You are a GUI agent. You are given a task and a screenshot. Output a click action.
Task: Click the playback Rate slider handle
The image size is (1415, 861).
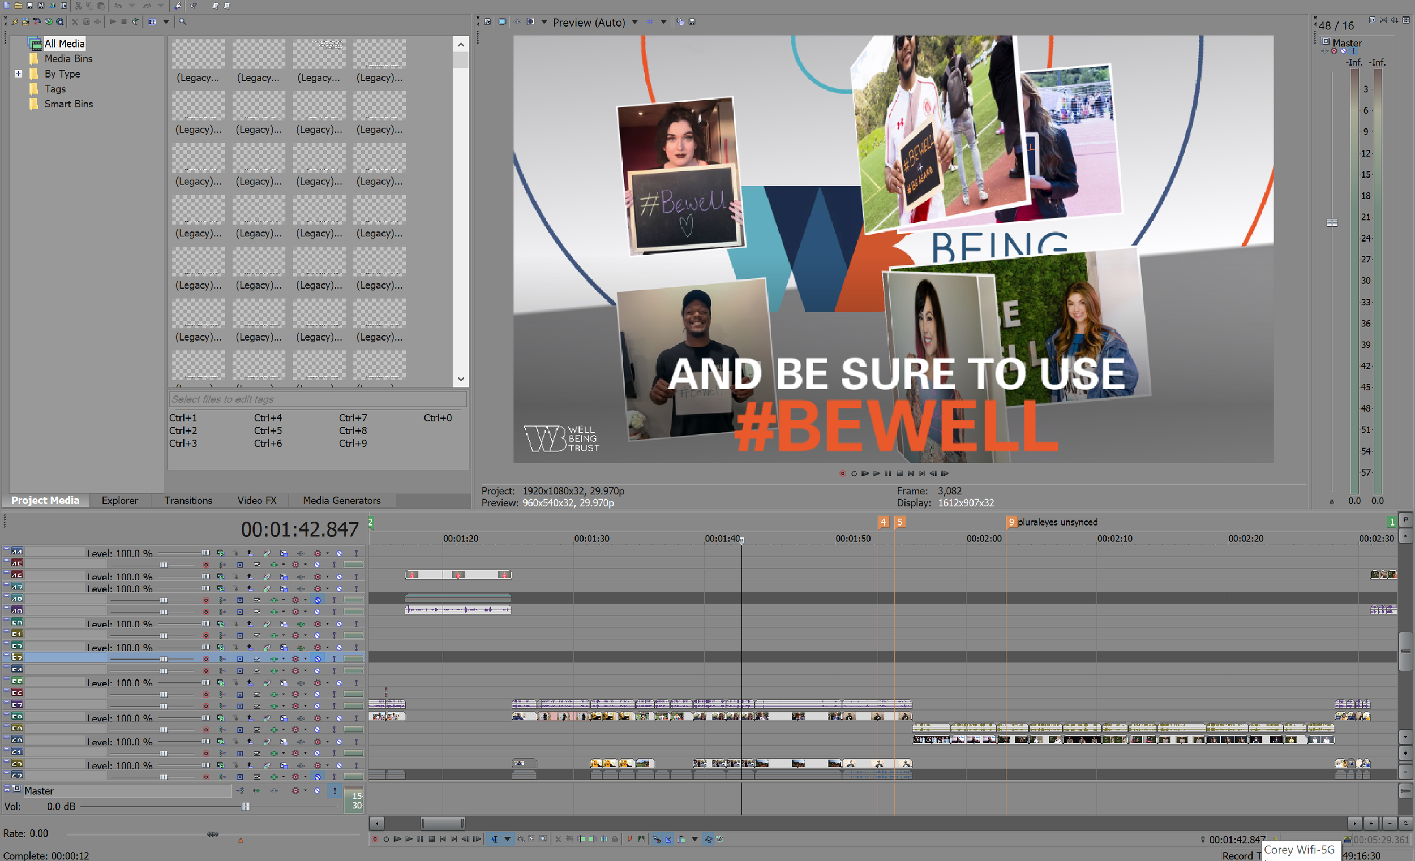point(212,834)
